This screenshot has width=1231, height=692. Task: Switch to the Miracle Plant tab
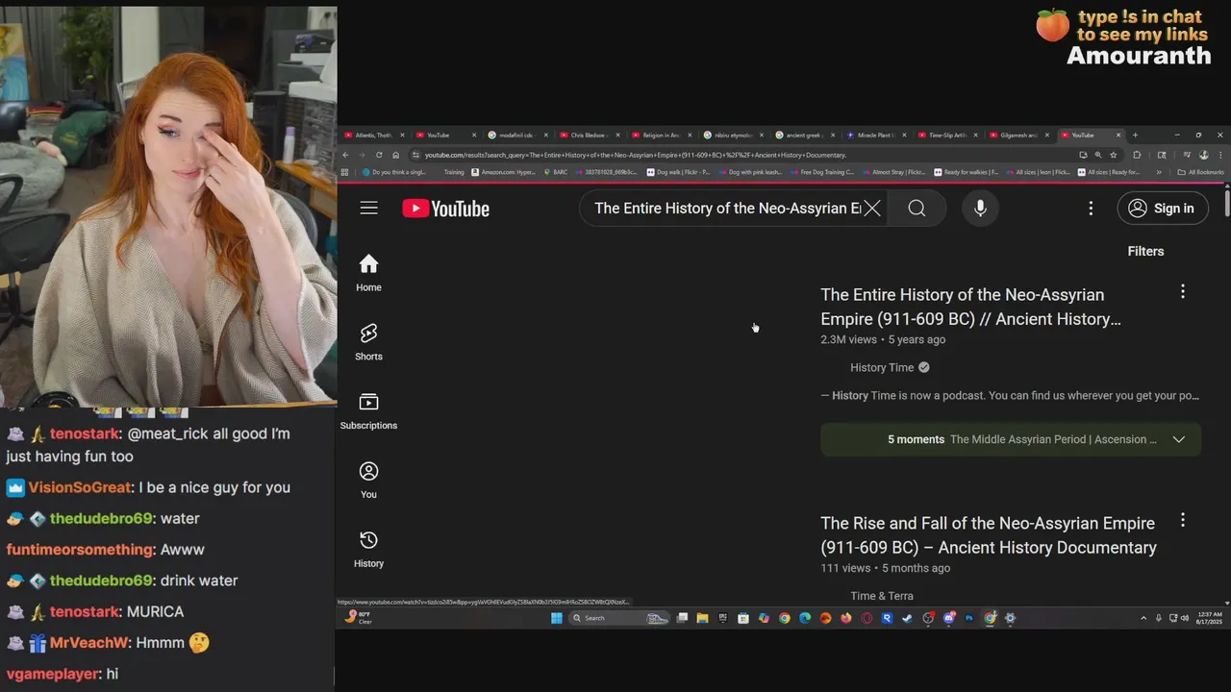click(x=875, y=135)
